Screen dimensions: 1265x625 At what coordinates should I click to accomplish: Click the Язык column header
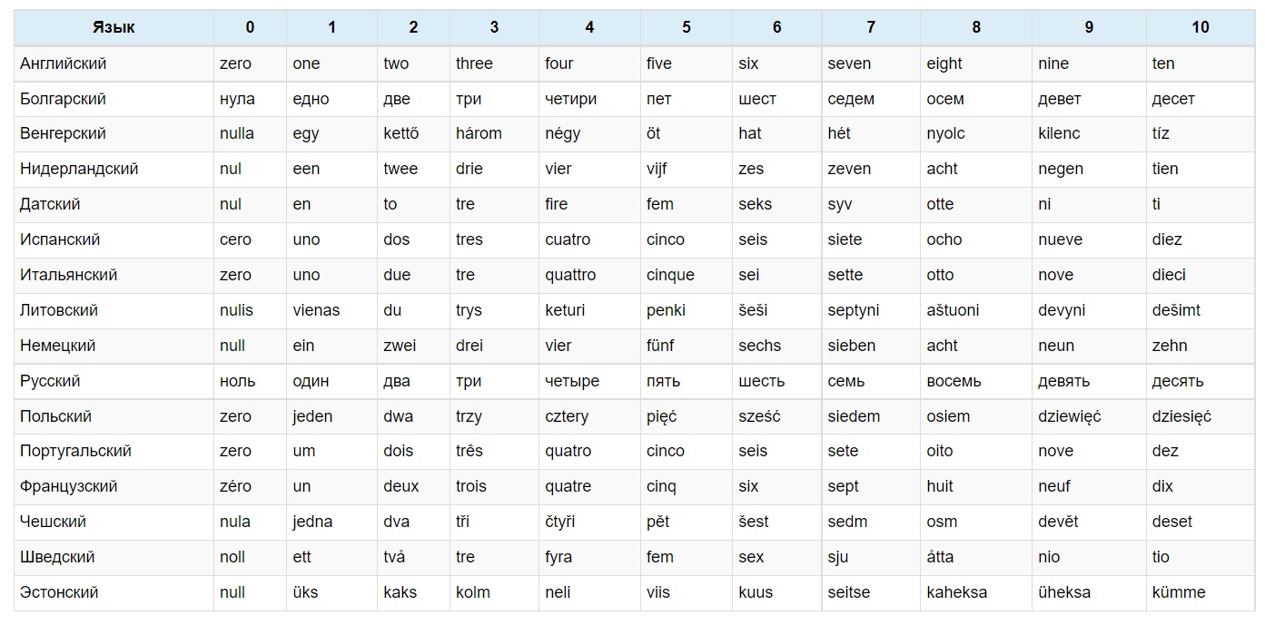click(x=114, y=27)
